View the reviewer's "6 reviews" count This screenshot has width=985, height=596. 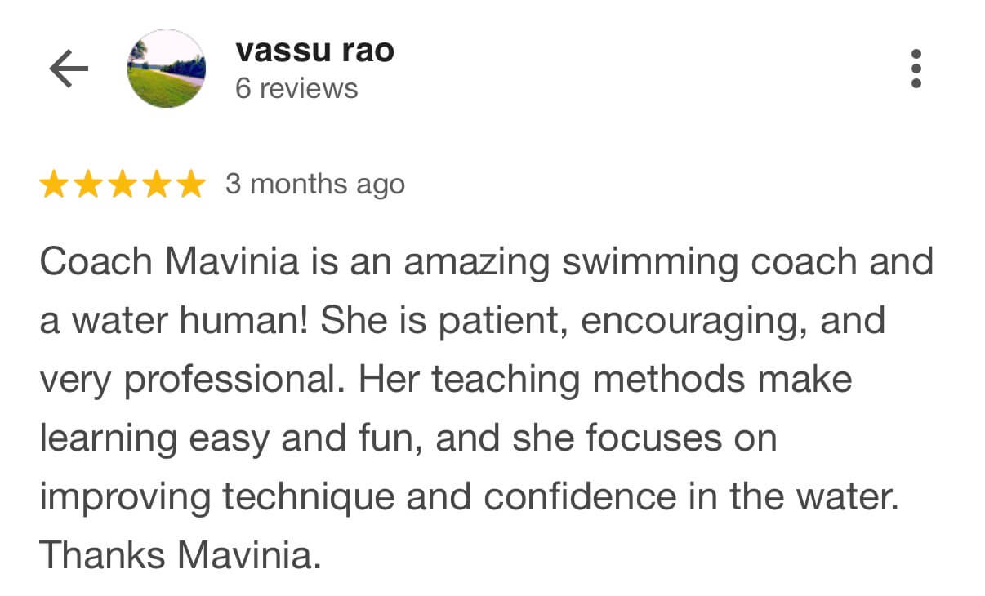pos(296,88)
